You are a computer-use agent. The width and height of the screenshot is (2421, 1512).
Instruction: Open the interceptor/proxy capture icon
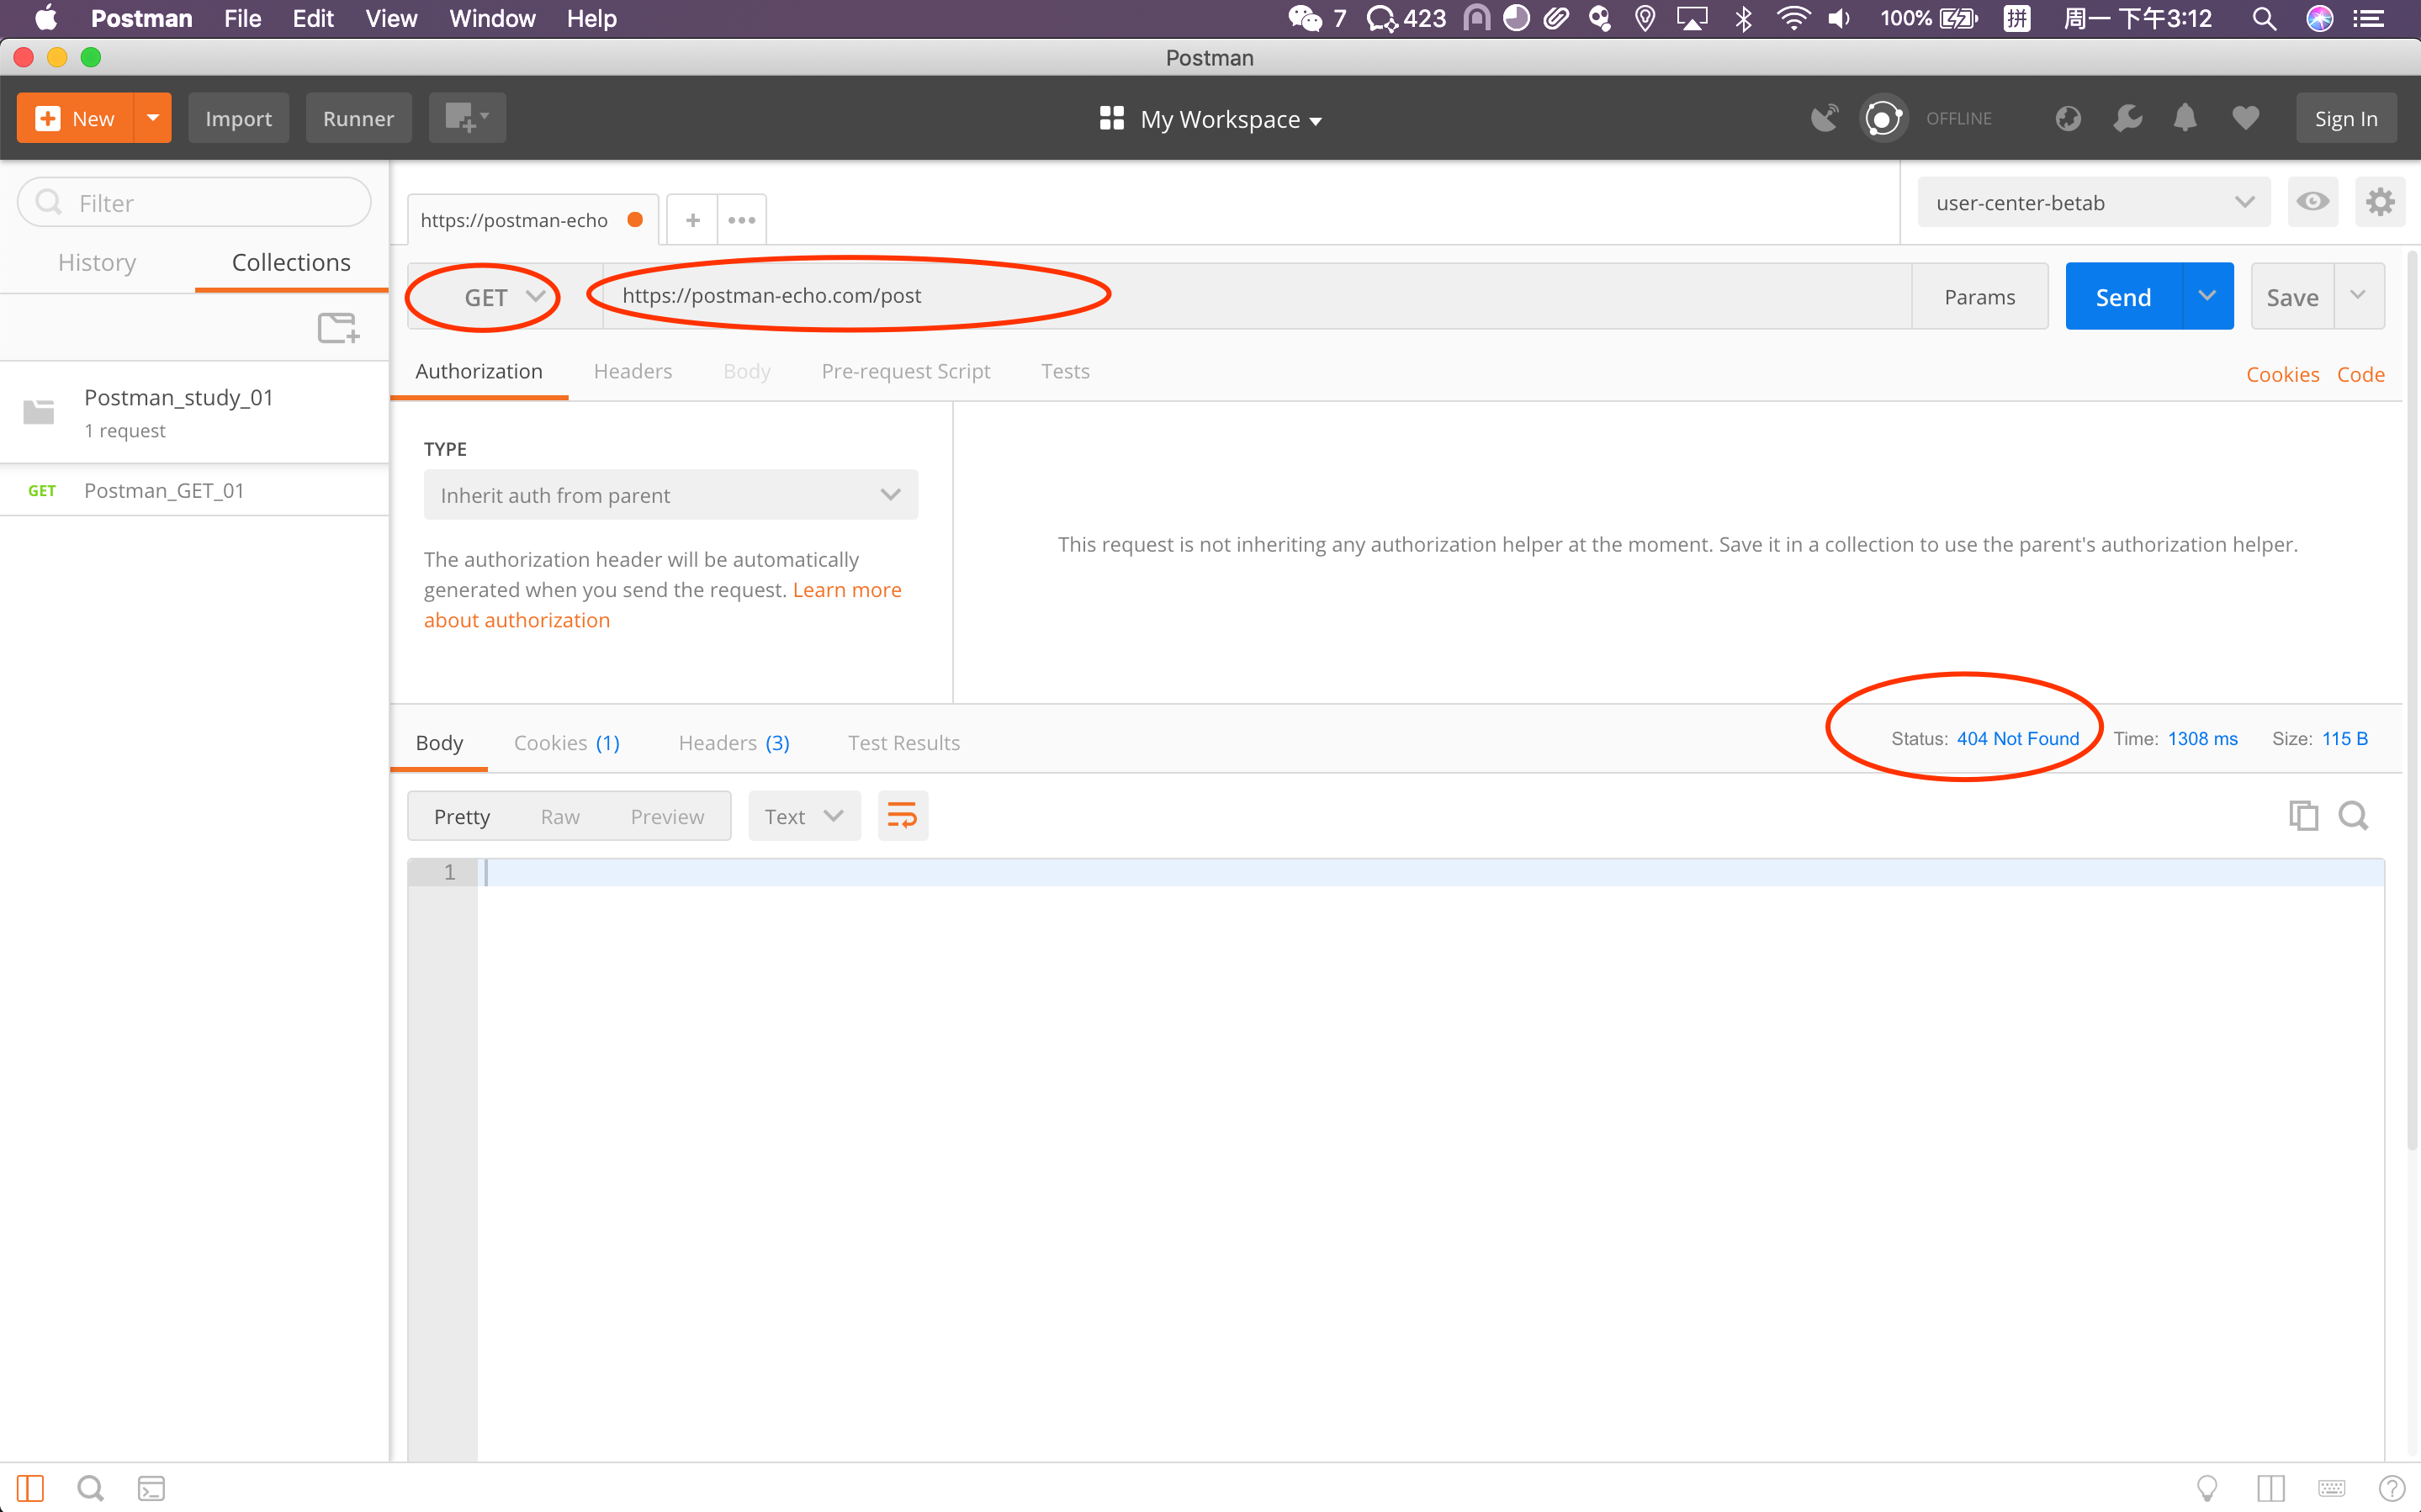click(x=1824, y=118)
